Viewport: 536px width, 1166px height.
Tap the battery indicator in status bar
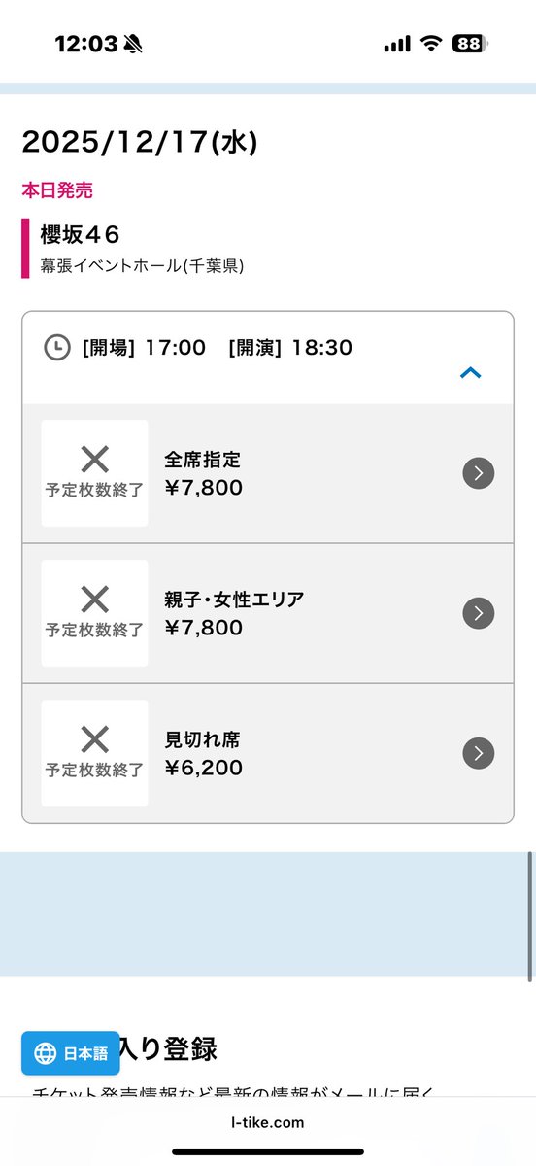coord(470,44)
